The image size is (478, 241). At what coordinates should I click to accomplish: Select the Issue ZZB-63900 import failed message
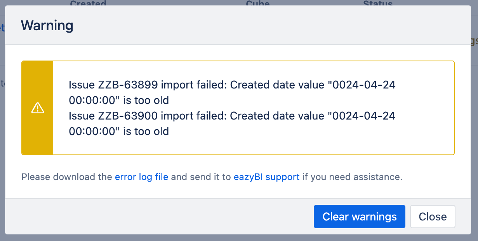pyautogui.click(x=232, y=123)
